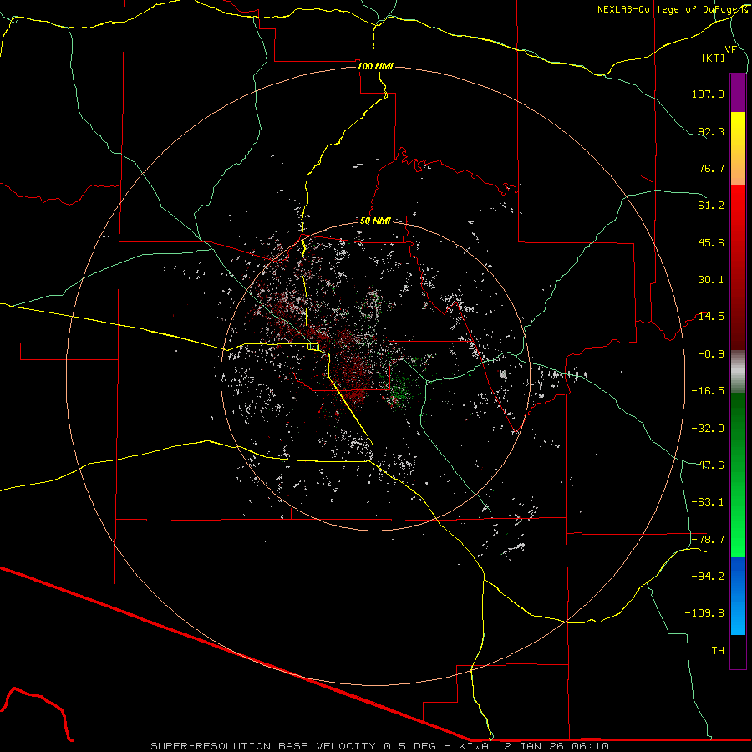Click the VEL label above the legend
The height and width of the screenshot is (752, 752).
tap(734, 50)
